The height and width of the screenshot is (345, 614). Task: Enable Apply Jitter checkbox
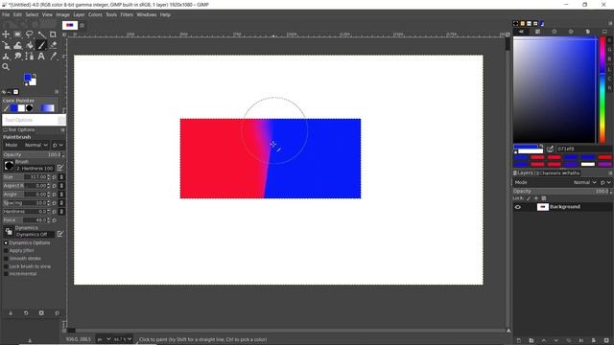[6, 251]
